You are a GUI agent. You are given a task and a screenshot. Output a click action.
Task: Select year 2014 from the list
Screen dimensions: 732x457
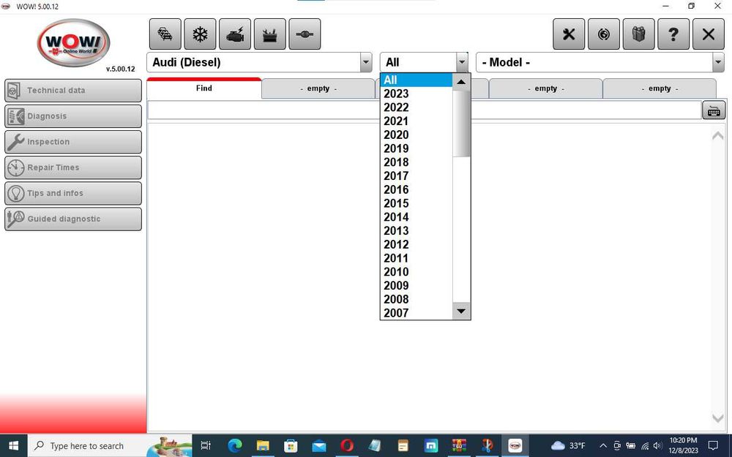[417, 217]
